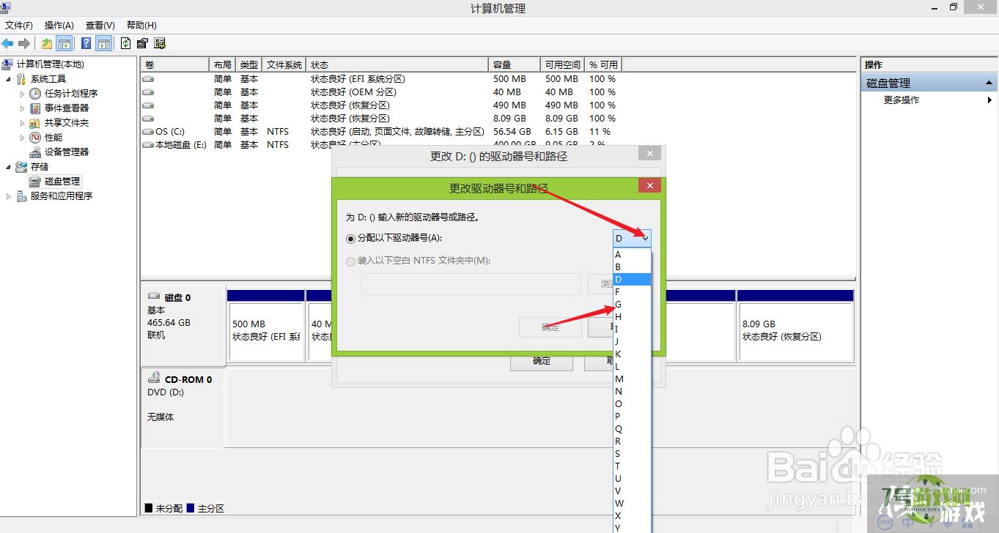Screen dimensions: 999x533
Task: Select 装入以下空白 NTFS 文件夹中(M) radio button
Action: coord(350,261)
